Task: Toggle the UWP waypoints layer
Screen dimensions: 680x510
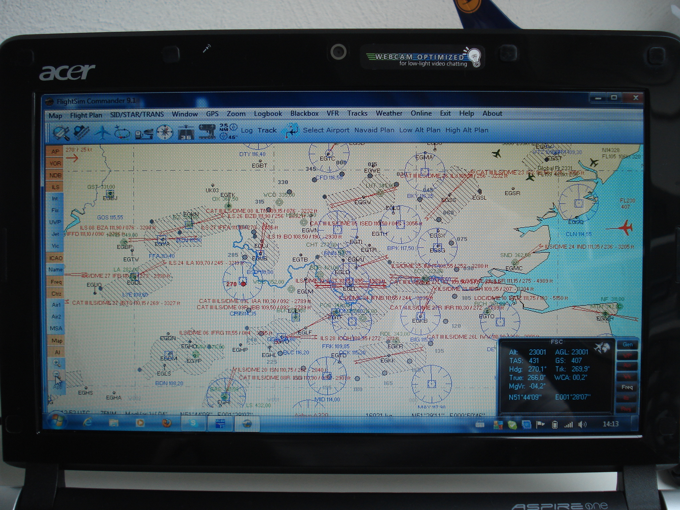Action: pos(55,222)
